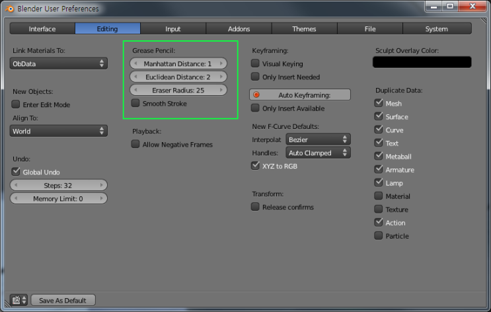Uncheck Armature in Duplicate Data

click(x=379, y=169)
